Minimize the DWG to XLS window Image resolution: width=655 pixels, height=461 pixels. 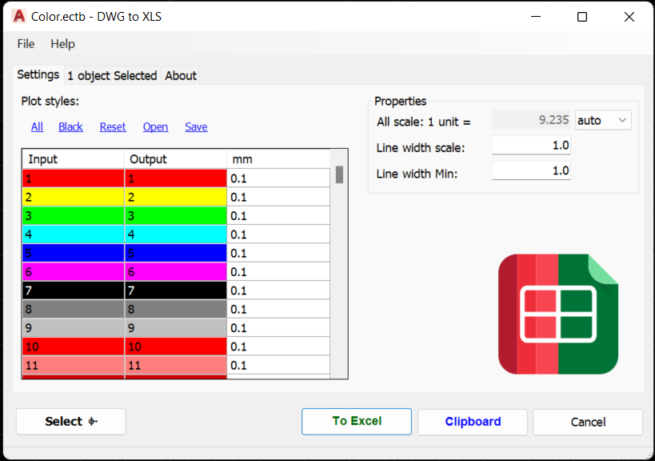pos(536,17)
